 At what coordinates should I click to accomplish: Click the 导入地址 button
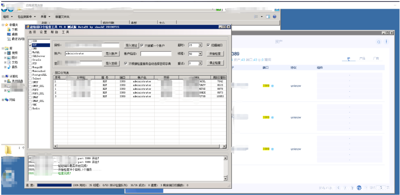pos(131,45)
